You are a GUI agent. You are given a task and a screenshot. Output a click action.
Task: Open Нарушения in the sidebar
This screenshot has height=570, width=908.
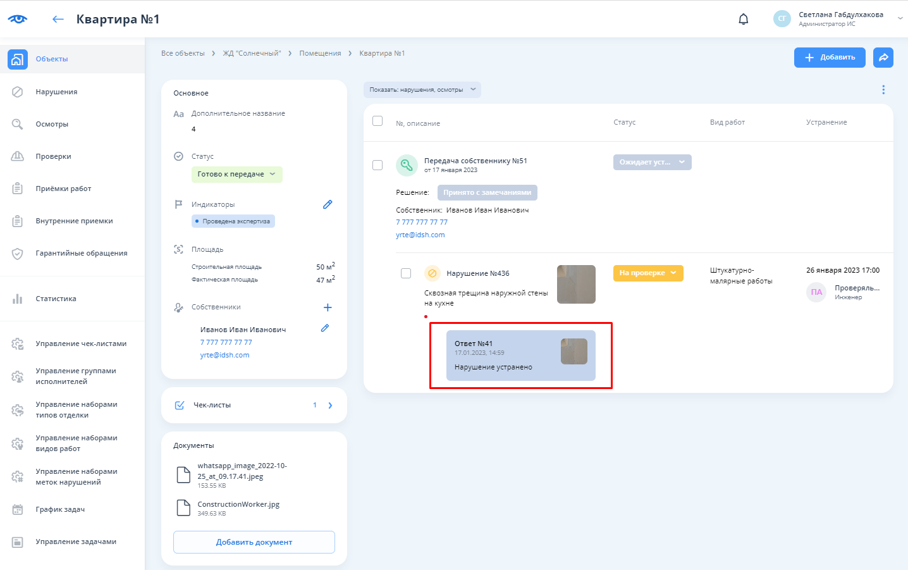[56, 92]
